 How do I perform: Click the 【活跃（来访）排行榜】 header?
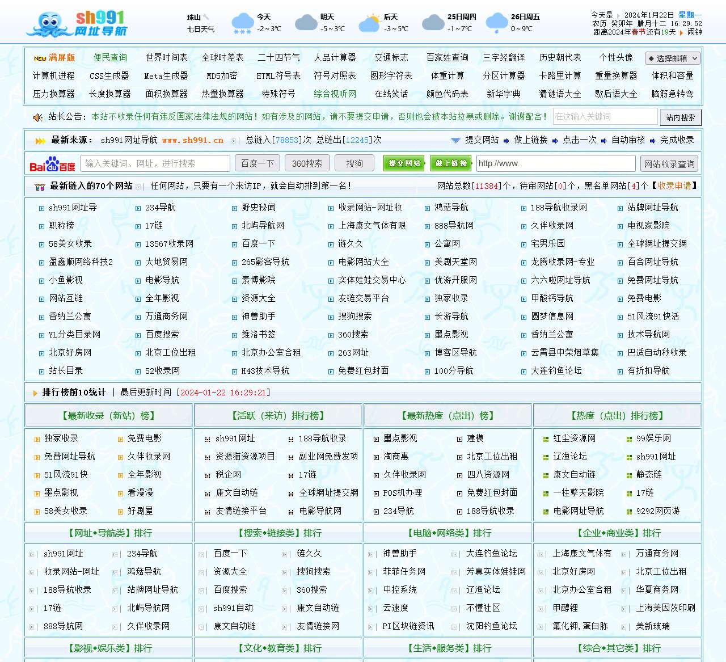point(278,416)
